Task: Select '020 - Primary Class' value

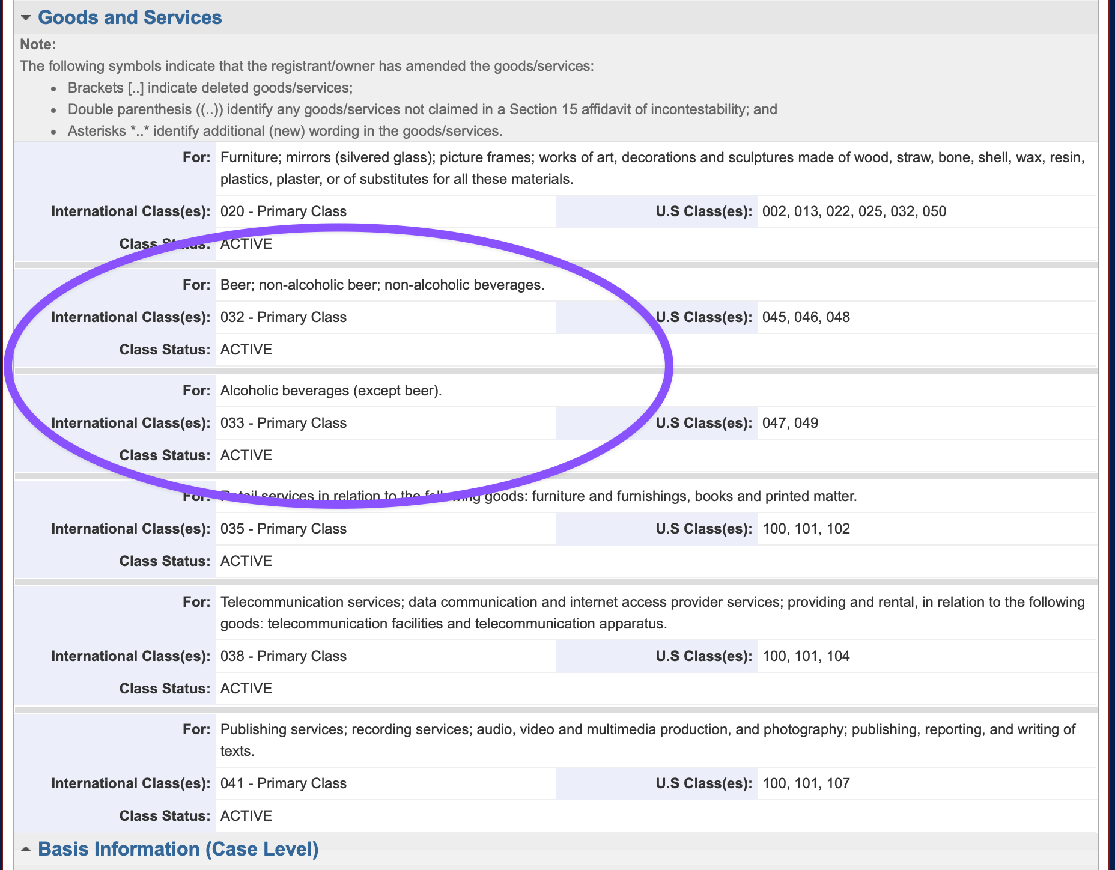Action: 284,211
